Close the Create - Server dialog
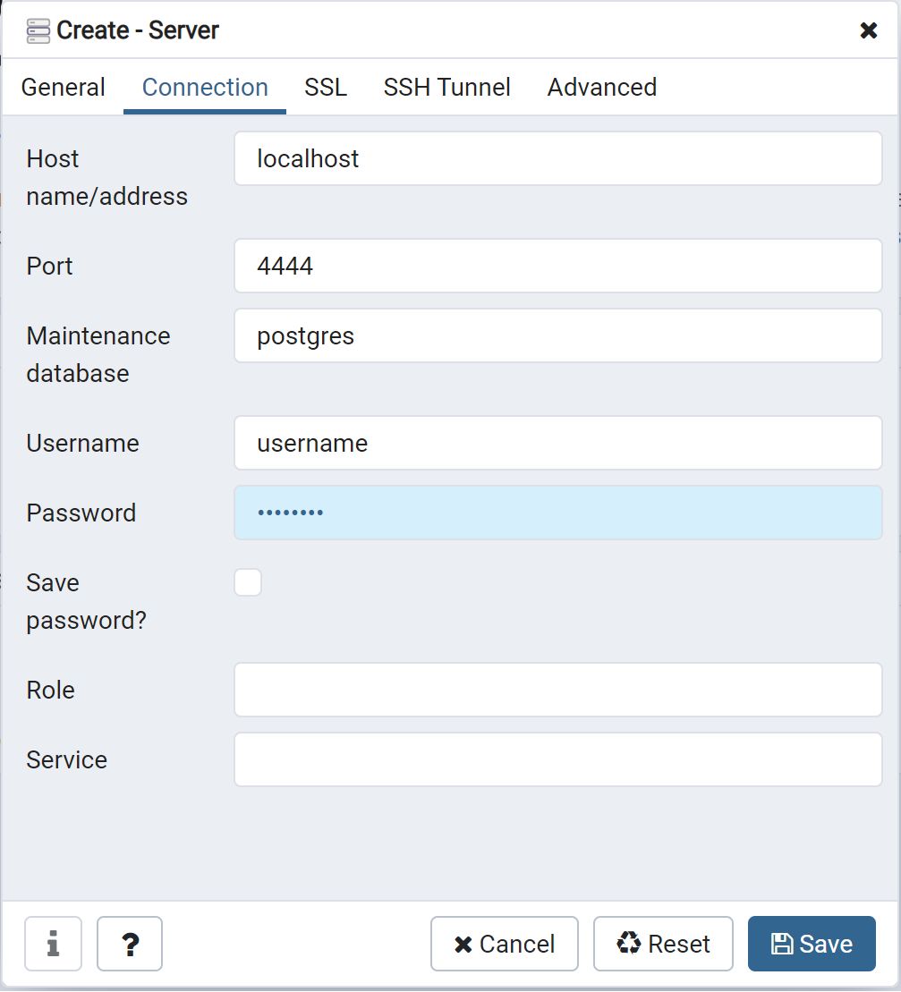 (868, 30)
